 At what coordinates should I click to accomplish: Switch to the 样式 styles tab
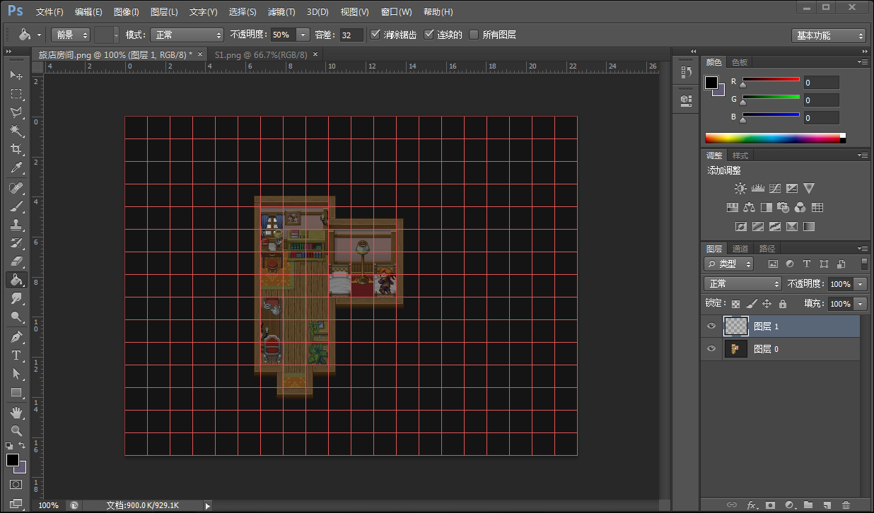[740, 155]
